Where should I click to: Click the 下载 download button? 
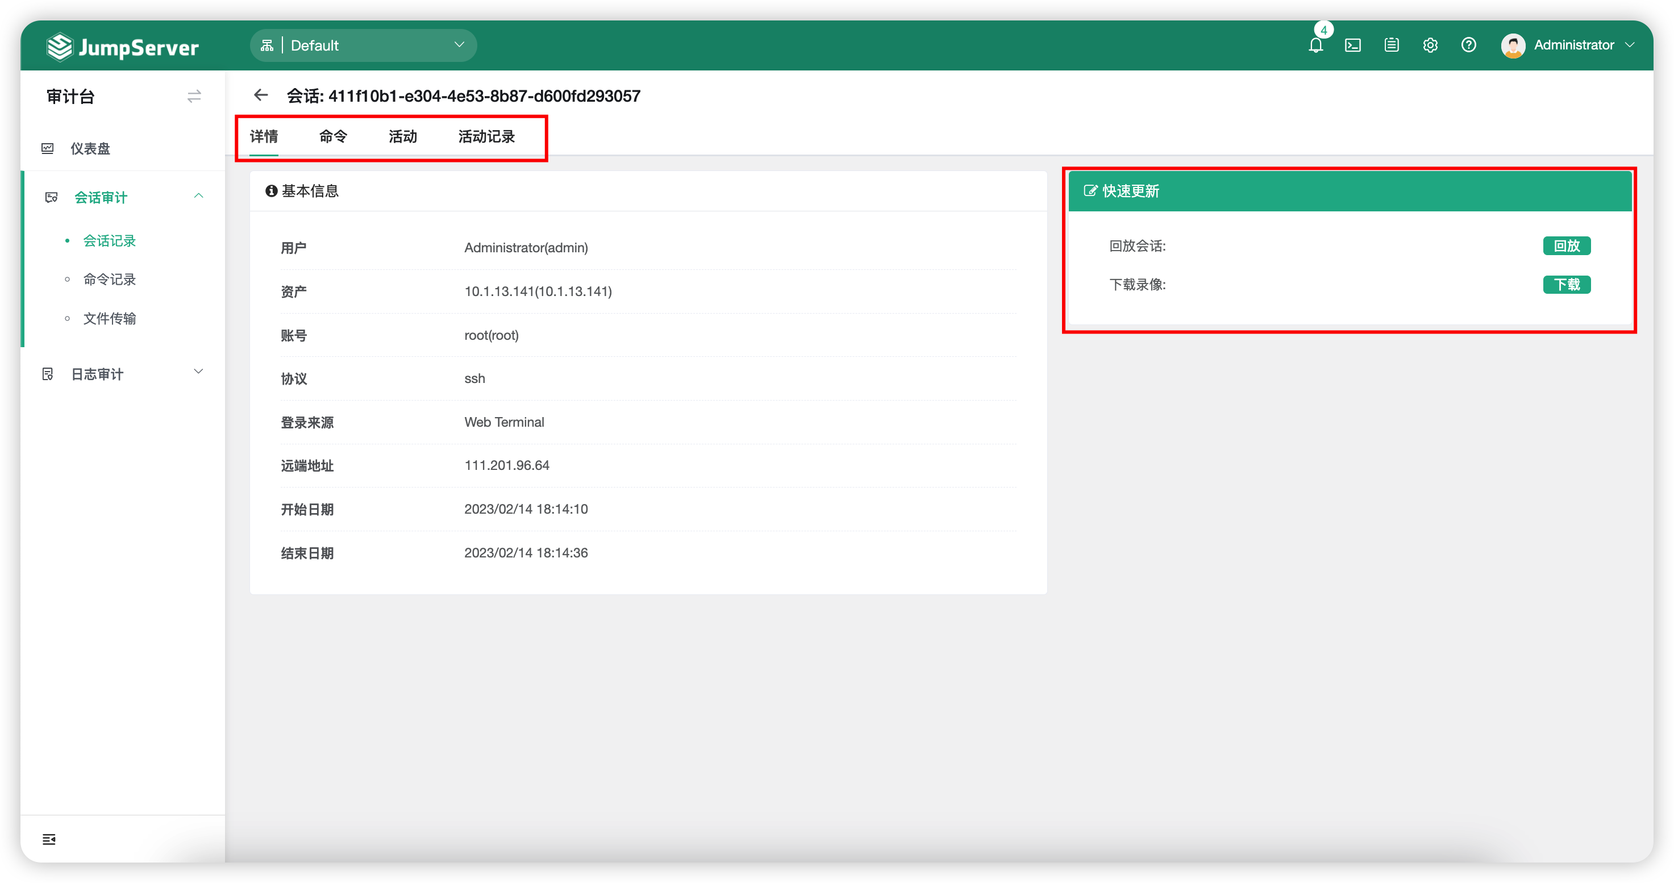pyautogui.click(x=1567, y=285)
